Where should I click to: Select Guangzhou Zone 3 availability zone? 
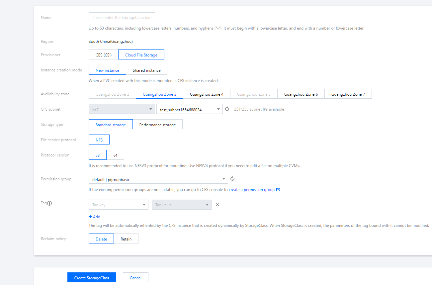159,94
